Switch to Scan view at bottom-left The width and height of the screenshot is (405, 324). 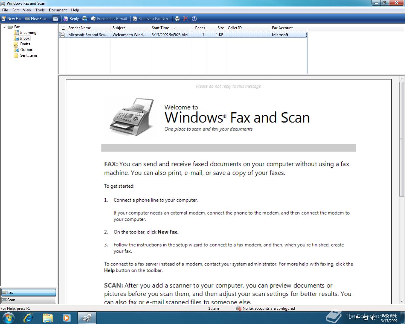point(28,300)
